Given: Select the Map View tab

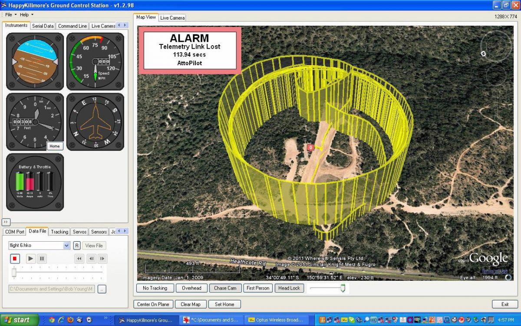Looking at the screenshot, I should tap(146, 17).
